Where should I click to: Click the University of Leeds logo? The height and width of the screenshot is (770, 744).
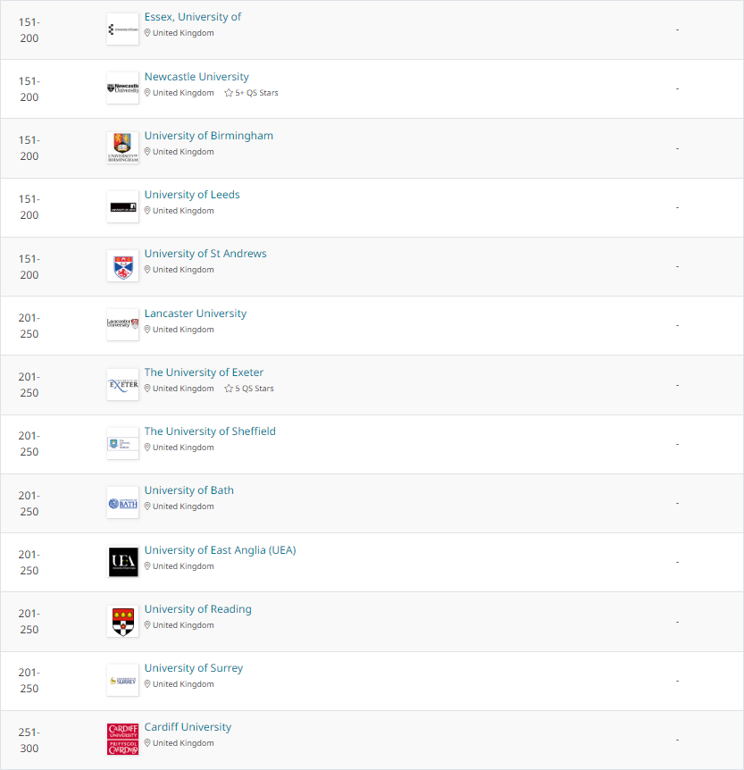[122, 206]
